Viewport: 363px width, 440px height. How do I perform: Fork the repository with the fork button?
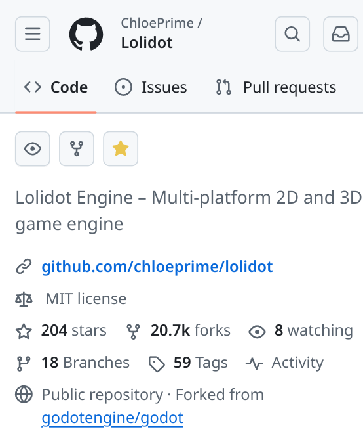tap(77, 148)
